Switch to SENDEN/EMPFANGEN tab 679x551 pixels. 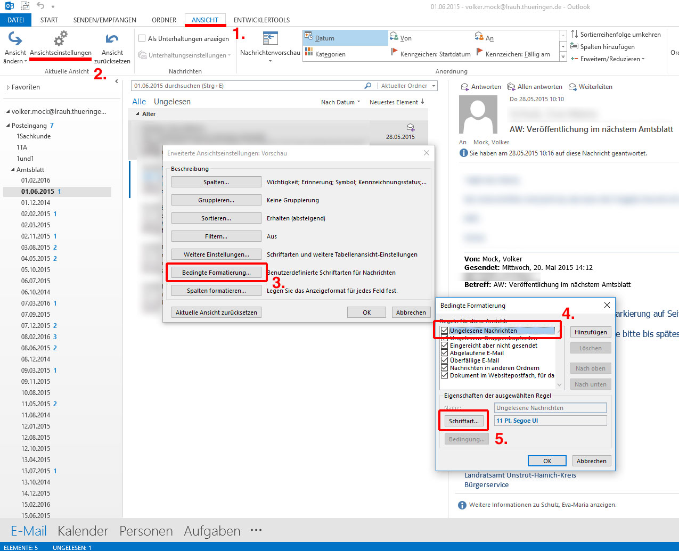(105, 20)
